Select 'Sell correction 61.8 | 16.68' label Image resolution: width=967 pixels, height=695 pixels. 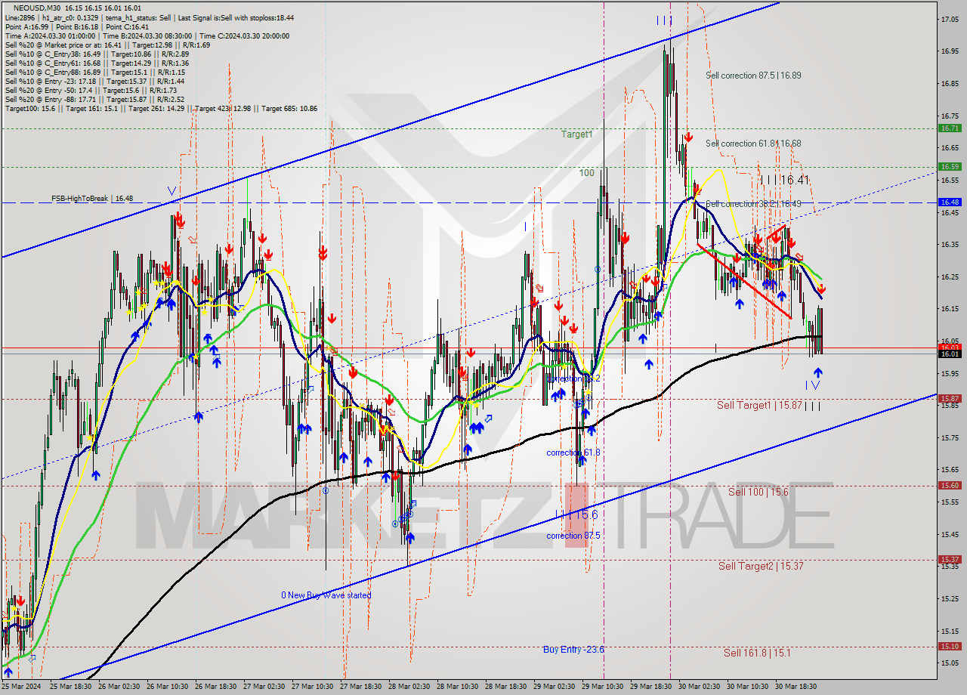pyautogui.click(x=753, y=144)
